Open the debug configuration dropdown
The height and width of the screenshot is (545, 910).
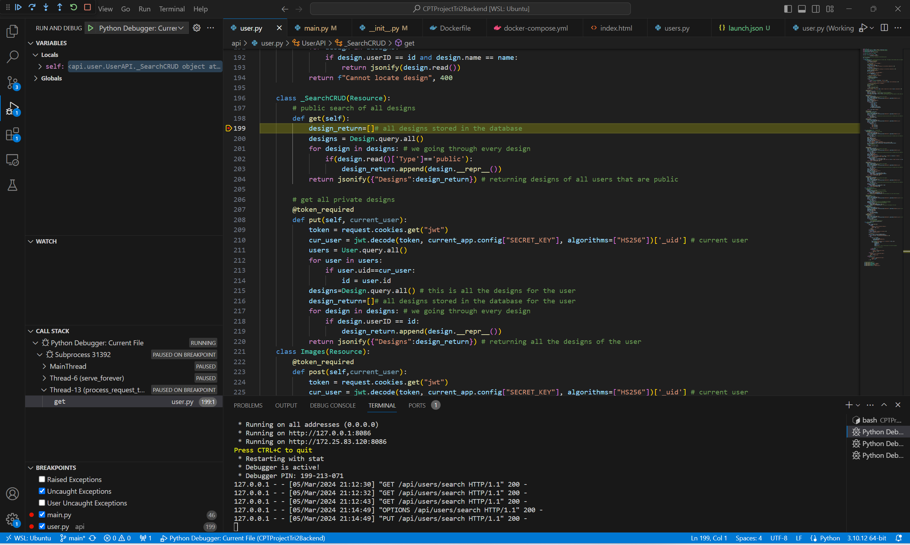pyautogui.click(x=141, y=28)
